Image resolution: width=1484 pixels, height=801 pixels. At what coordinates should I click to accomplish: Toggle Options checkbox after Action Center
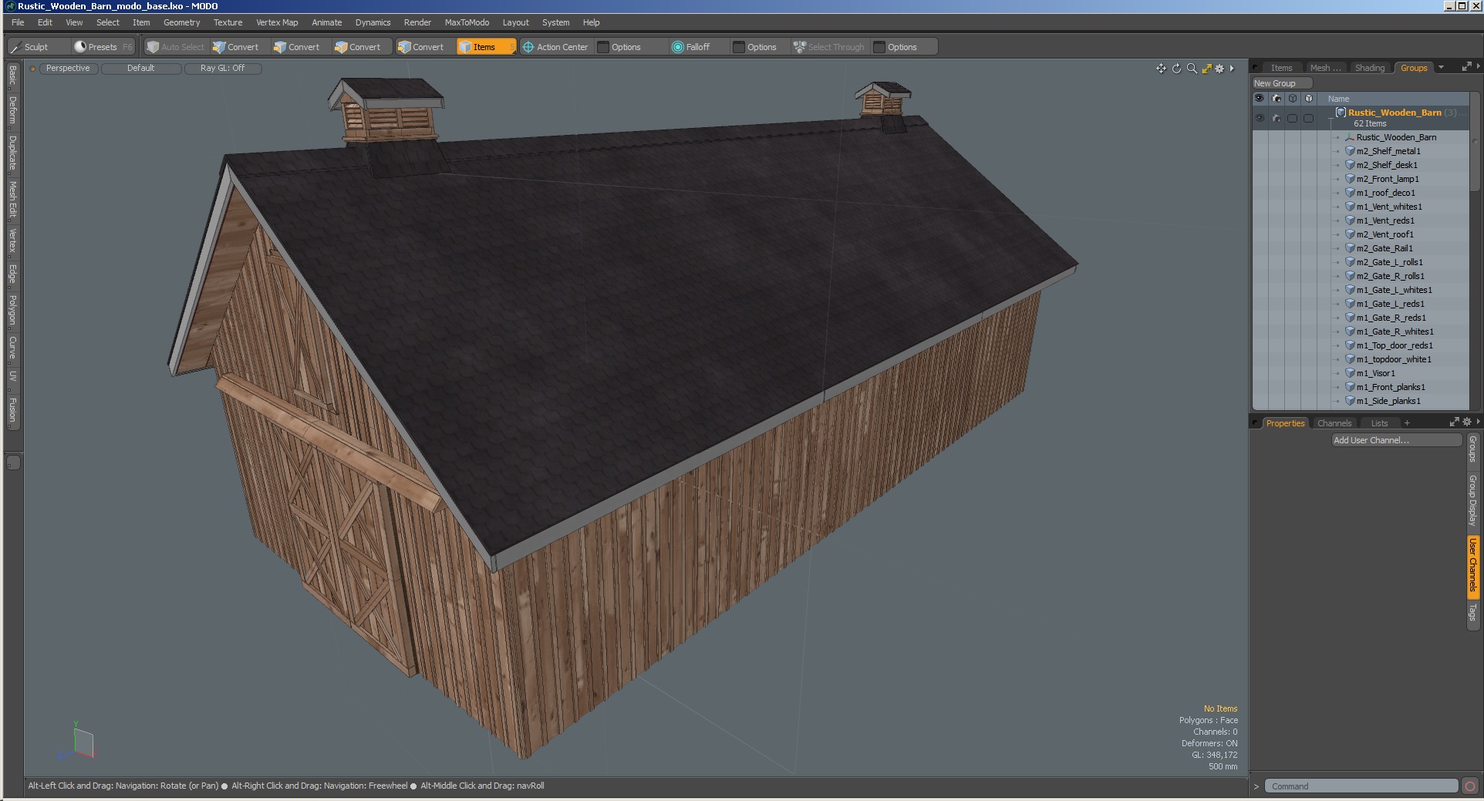tap(604, 47)
